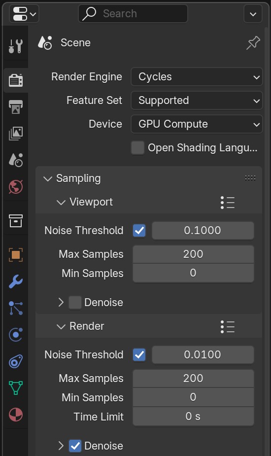Click the Time Limit field 0 s

(x=193, y=417)
